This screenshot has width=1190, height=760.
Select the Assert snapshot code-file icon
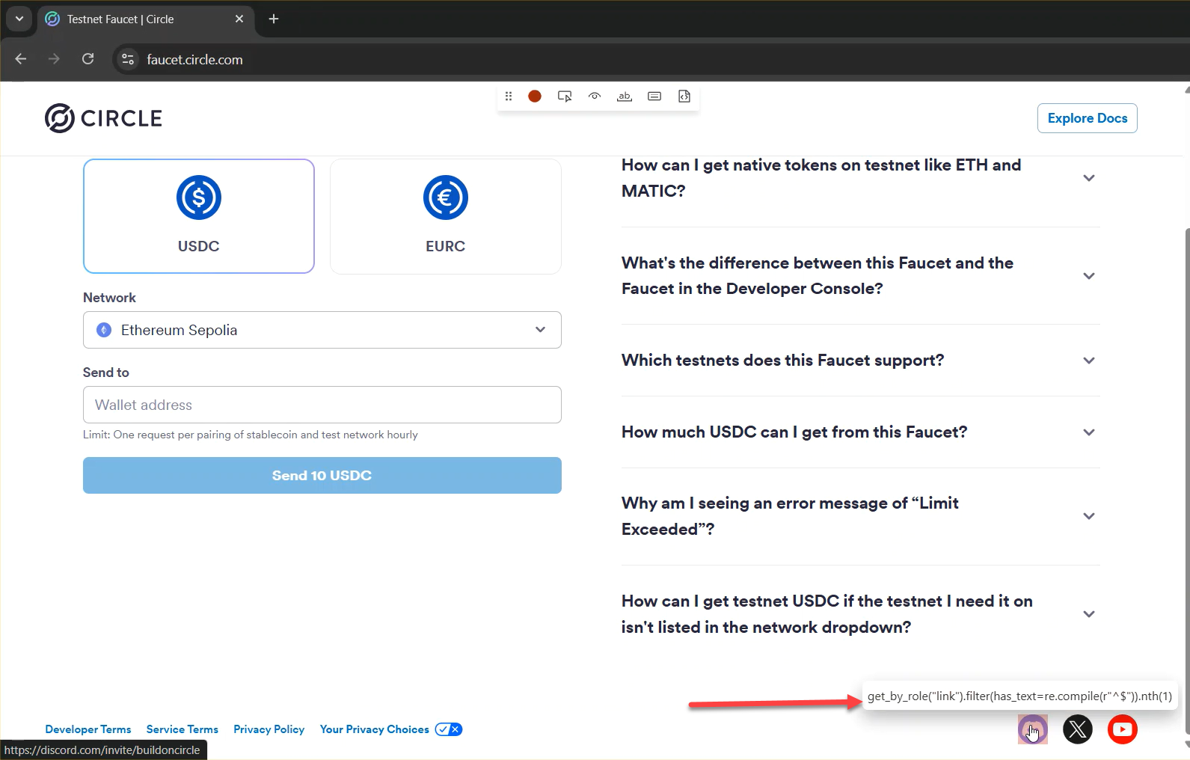[x=684, y=96]
